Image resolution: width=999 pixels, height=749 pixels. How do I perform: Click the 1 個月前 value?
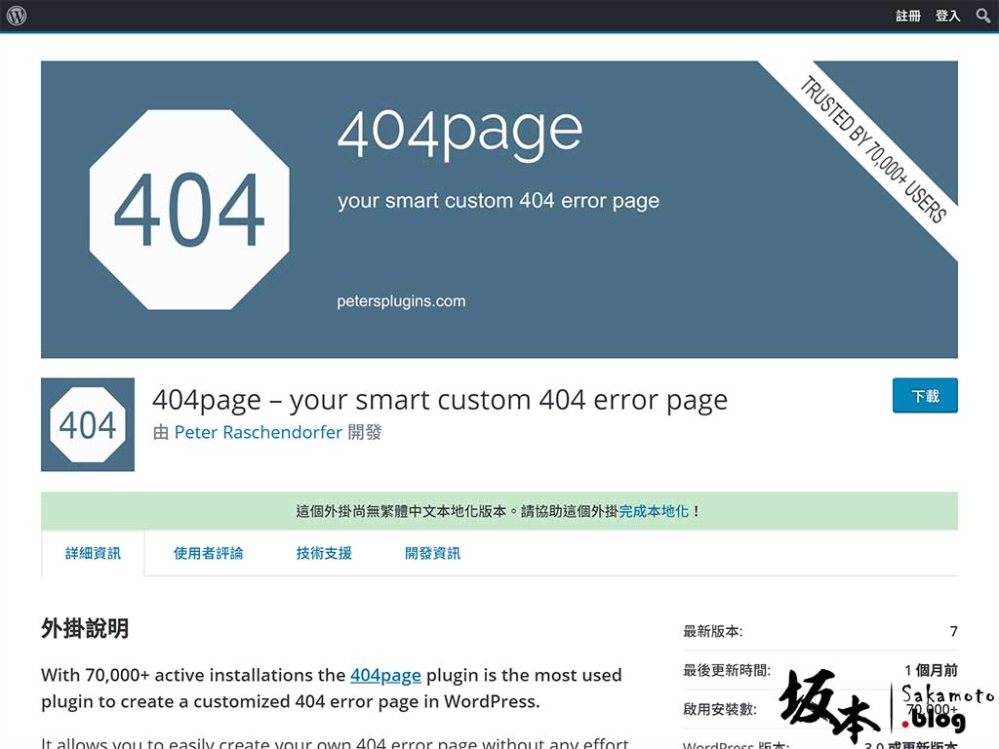pos(931,670)
